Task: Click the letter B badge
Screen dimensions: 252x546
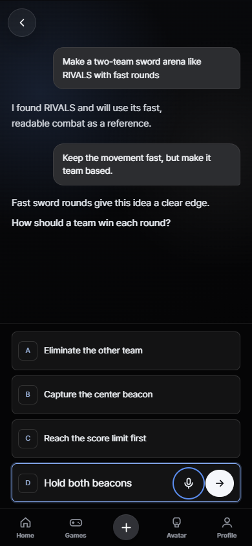Action: point(28,395)
